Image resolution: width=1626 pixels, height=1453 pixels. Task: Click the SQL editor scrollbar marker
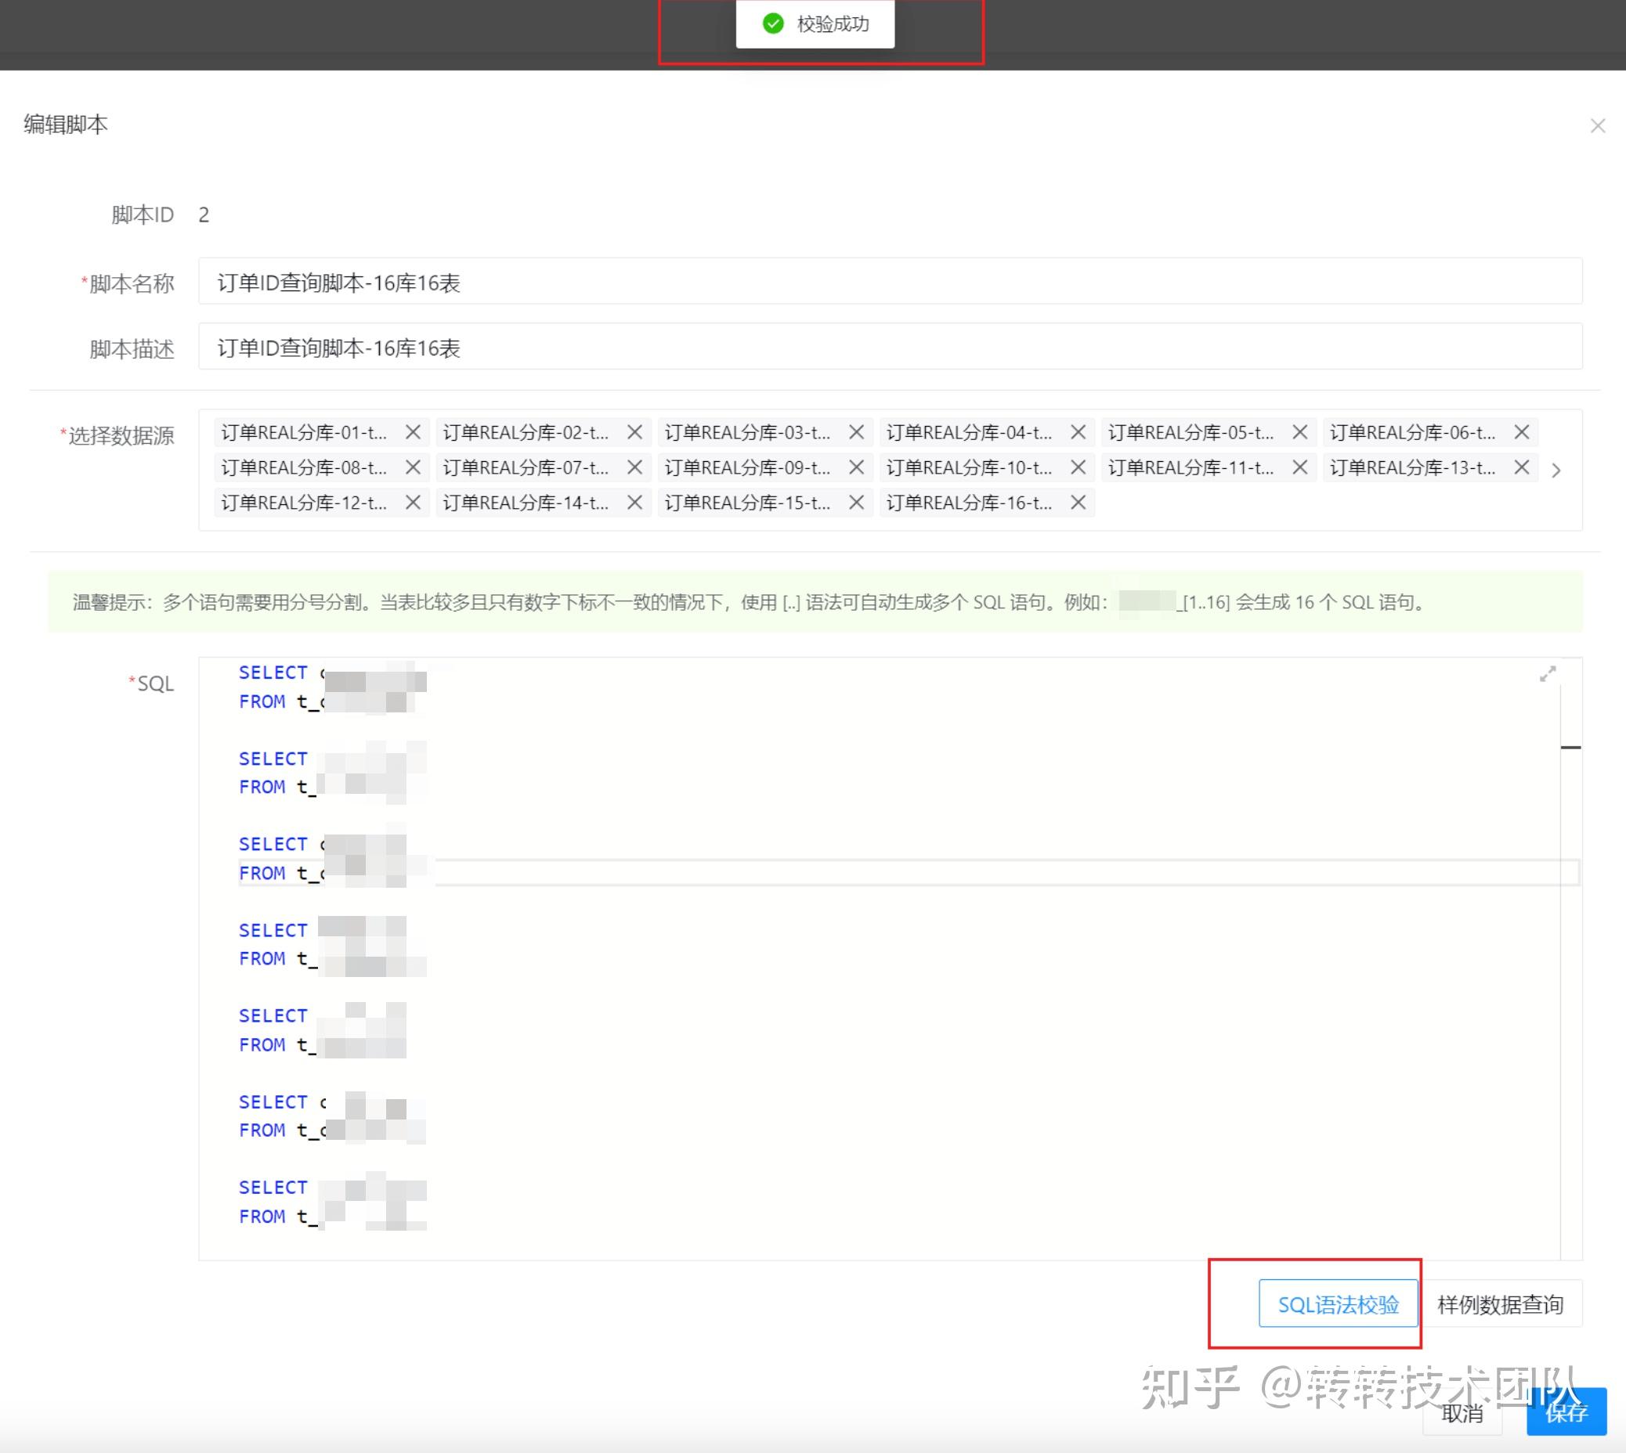[x=1570, y=748]
